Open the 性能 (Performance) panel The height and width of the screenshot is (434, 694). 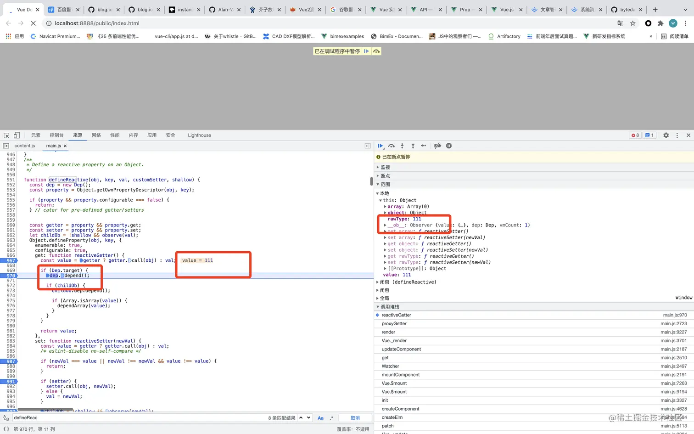[x=115, y=135]
